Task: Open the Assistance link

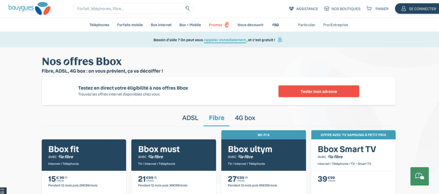Action: click(307, 9)
